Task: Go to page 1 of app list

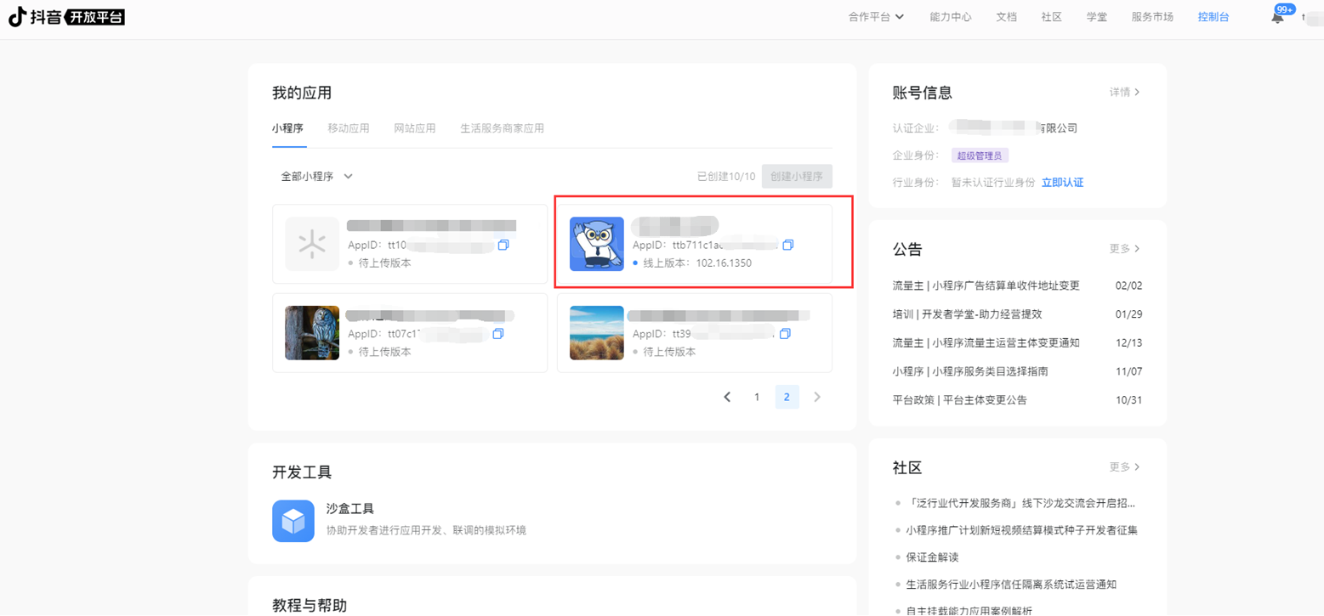Action: [x=757, y=397]
